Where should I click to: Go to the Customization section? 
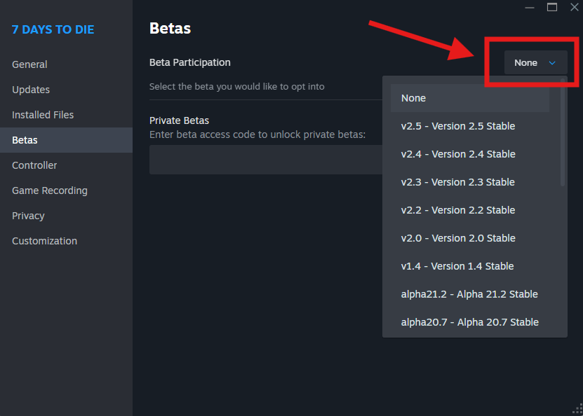point(66,241)
